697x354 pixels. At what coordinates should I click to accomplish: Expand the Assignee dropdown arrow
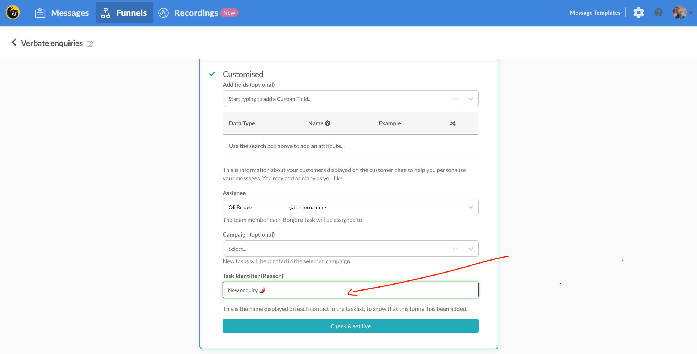click(471, 207)
